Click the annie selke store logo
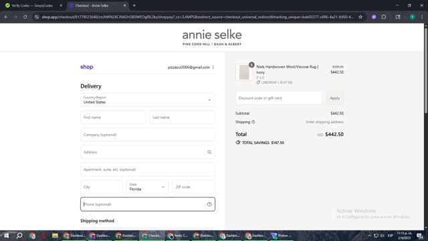The width and height of the screenshot is (428, 241). coord(212,37)
